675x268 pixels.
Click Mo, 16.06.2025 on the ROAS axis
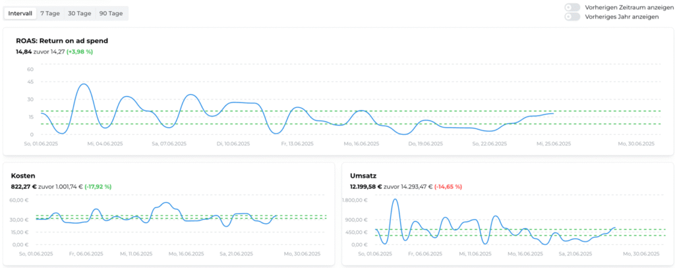[361, 143]
